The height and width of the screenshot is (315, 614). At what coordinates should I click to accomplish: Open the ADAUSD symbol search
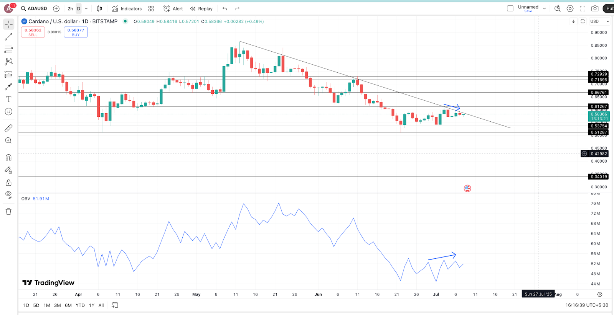point(34,8)
